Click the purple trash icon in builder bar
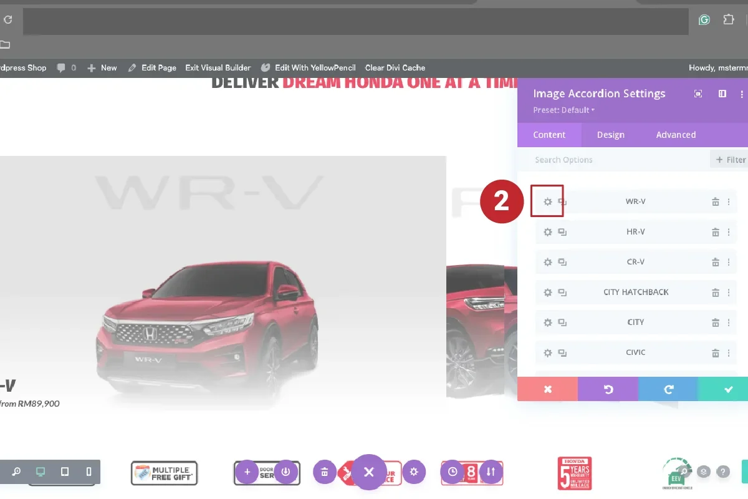This screenshot has height=499, width=748. pos(325,472)
